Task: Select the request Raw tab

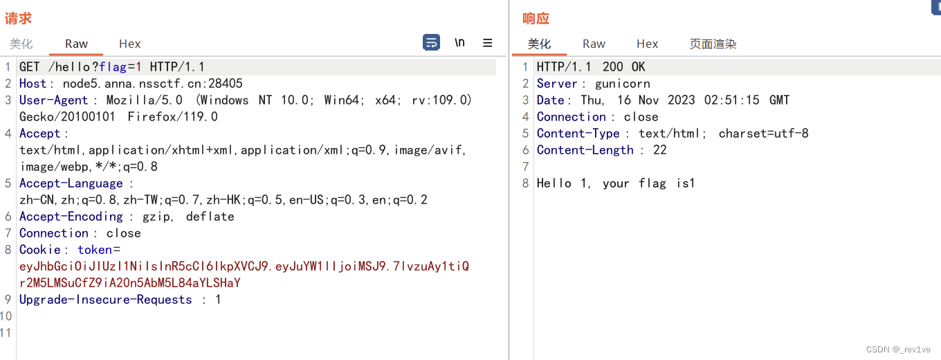Action: click(76, 44)
